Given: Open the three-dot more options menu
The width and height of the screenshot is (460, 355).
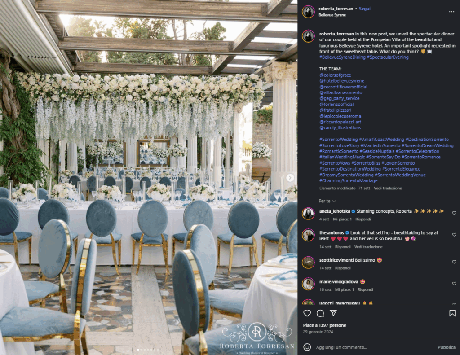Looking at the screenshot, I should click(451, 12).
